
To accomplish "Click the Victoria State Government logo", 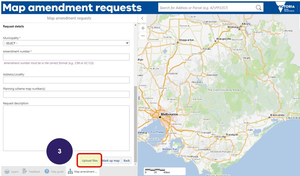I will pos(285,8).
